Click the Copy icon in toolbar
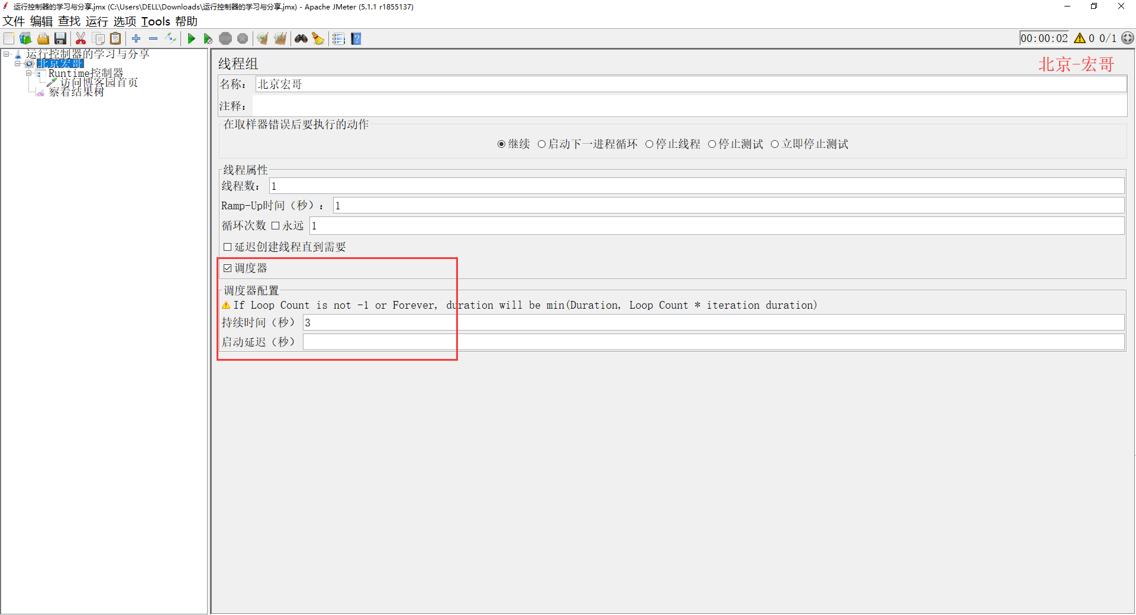Screen dimensions: 1136x615 click(99, 38)
